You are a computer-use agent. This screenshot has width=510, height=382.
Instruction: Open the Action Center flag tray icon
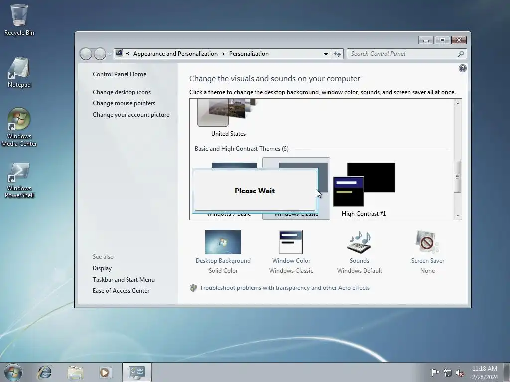(x=435, y=372)
